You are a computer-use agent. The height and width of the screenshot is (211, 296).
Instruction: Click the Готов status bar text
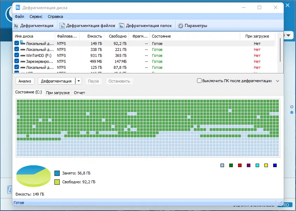19,203
